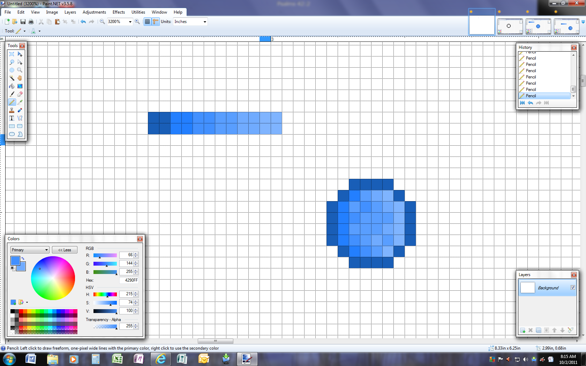Toggle Background layer visibility checkbox

point(573,288)
